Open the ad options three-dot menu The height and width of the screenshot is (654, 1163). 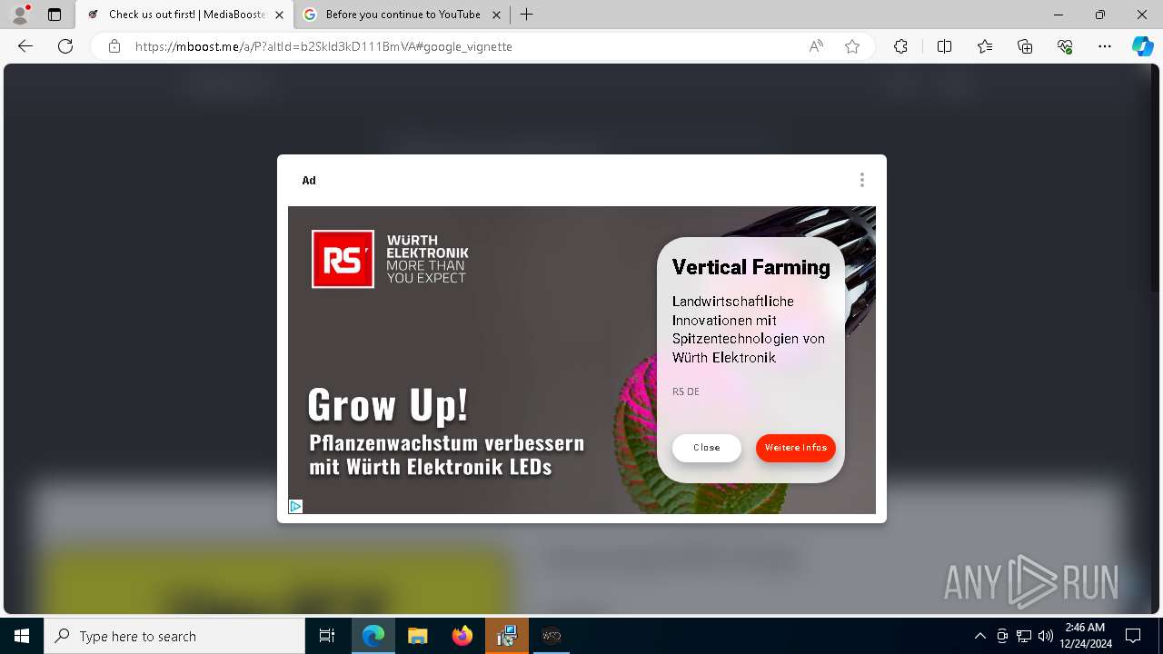(861, 180)
